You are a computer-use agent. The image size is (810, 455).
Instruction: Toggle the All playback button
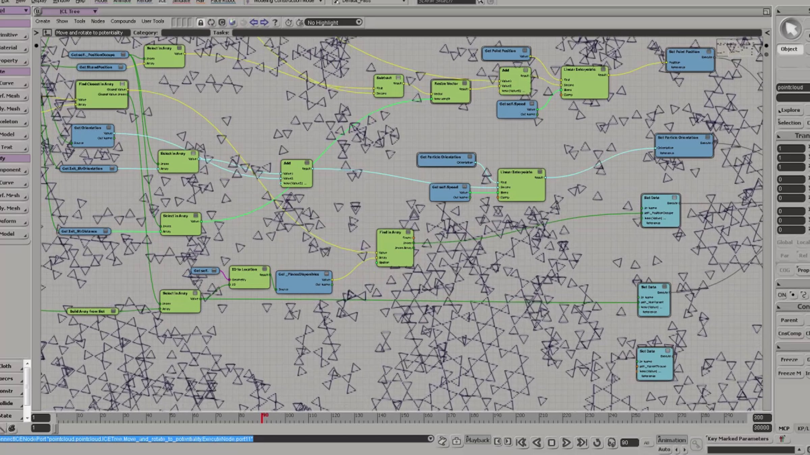click(647, 443)
